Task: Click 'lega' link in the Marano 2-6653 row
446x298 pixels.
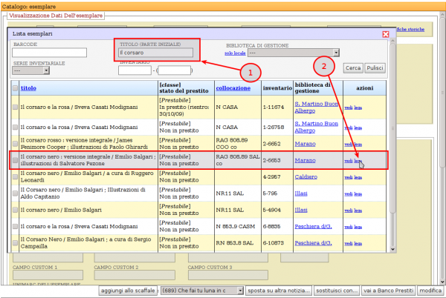Action: [x=358, y=160]
